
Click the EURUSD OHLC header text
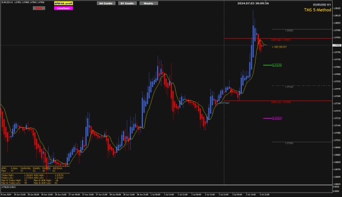tap(23, 2)
